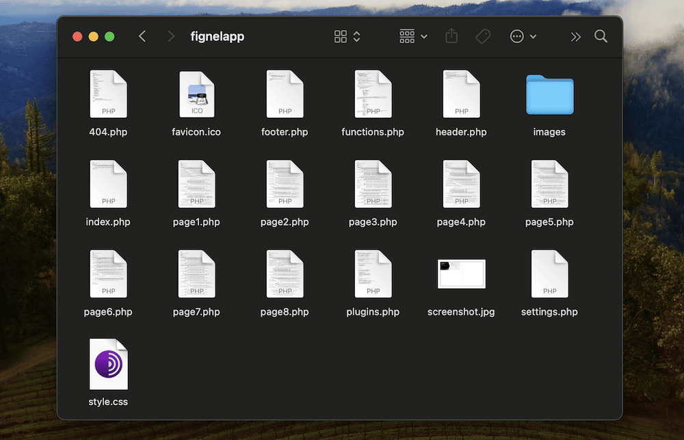684x440 pixels.
Task: Expand the overflow toolbar chevrons
Action: pos(575,36)
